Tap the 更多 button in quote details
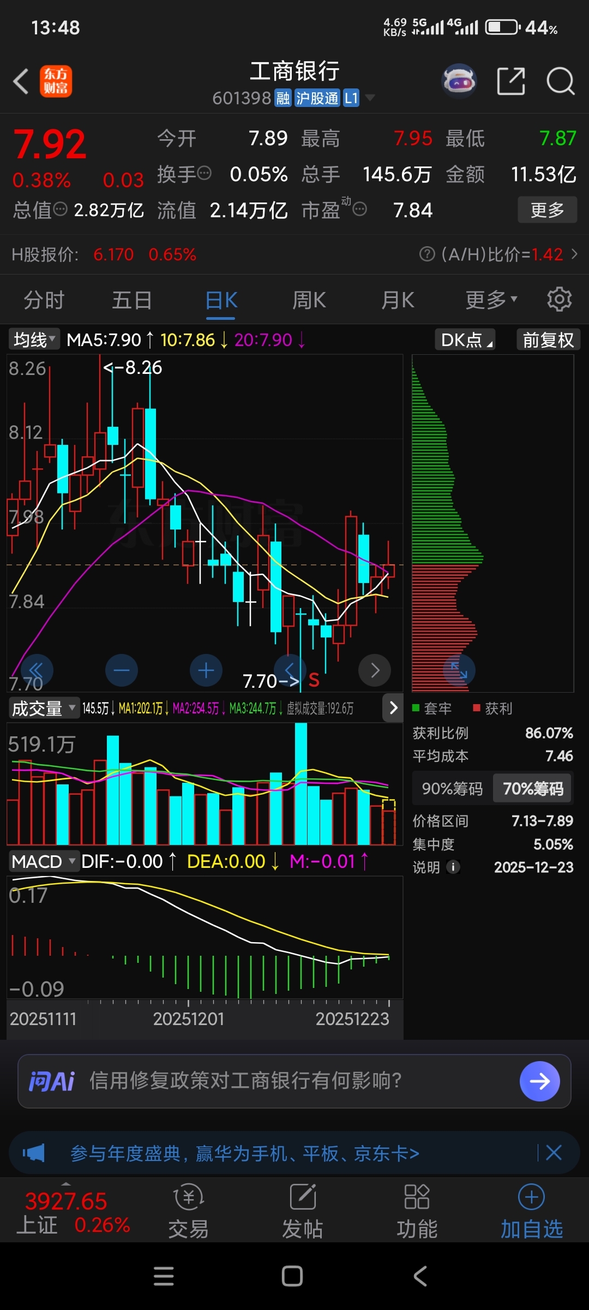This screenshot has width=589, height=1310. coord(547,210)
